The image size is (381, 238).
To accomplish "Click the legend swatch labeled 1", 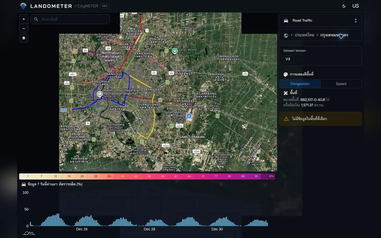I will 28,176.
